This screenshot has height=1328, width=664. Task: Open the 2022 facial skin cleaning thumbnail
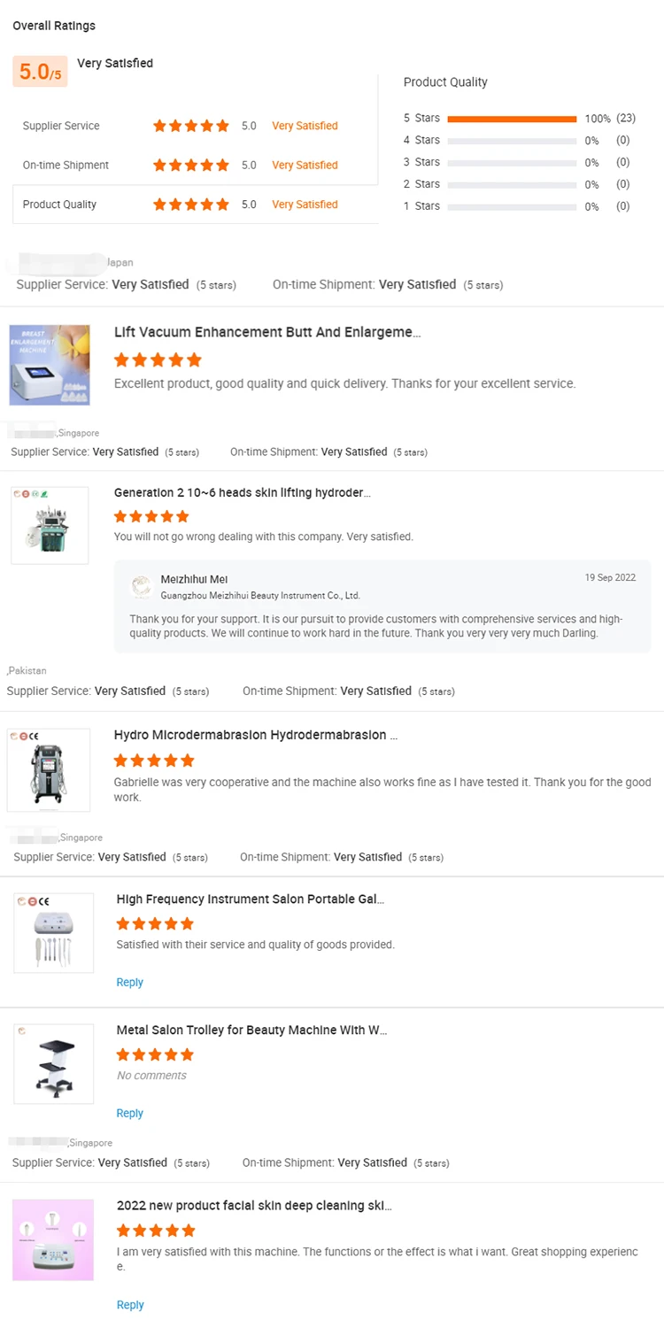[x=53, y=1239]
